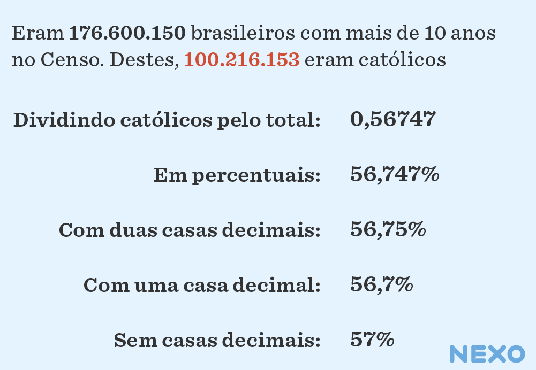Click the words "eram católicos" in the heading
This screenshot has height=370, width=536.
point(375,60)
